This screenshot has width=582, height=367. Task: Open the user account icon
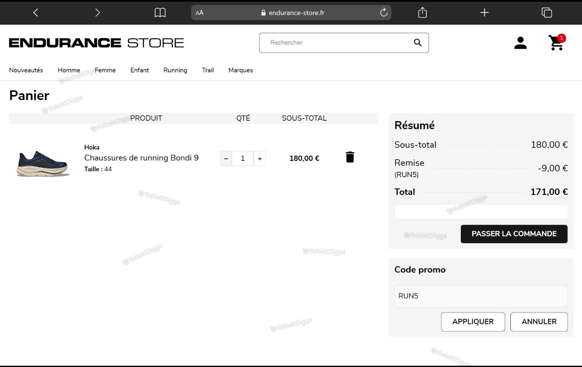[520, 43]
